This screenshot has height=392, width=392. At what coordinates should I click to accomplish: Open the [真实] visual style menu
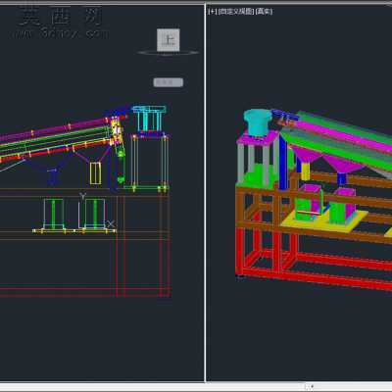[x=264, y=12]
